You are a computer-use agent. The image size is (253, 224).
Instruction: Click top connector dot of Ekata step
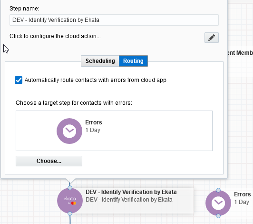click(70, 188)
